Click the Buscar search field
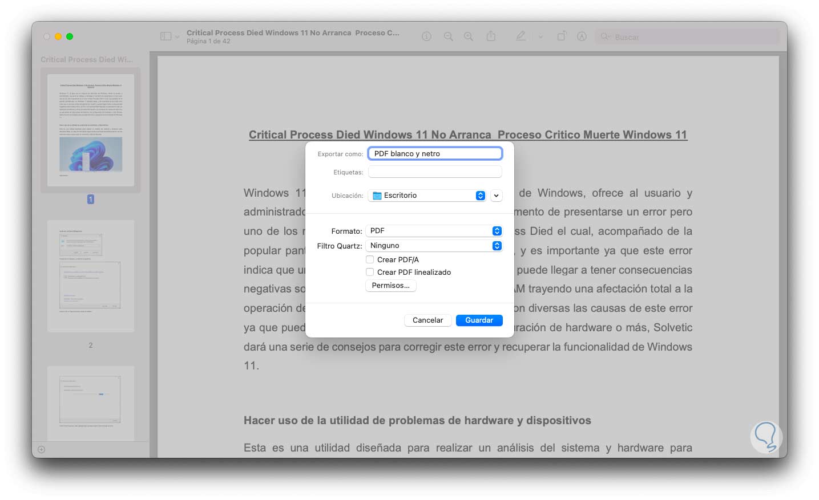This screenshot has height=500, width=819. tap(687, 37)
